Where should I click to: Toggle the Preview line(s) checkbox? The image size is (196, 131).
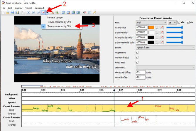137,57
